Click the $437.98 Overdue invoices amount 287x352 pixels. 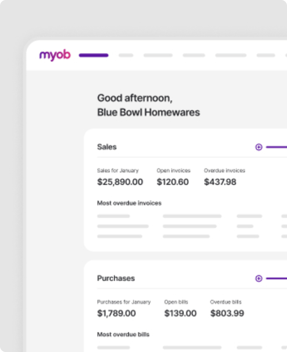tap(220, 182)
